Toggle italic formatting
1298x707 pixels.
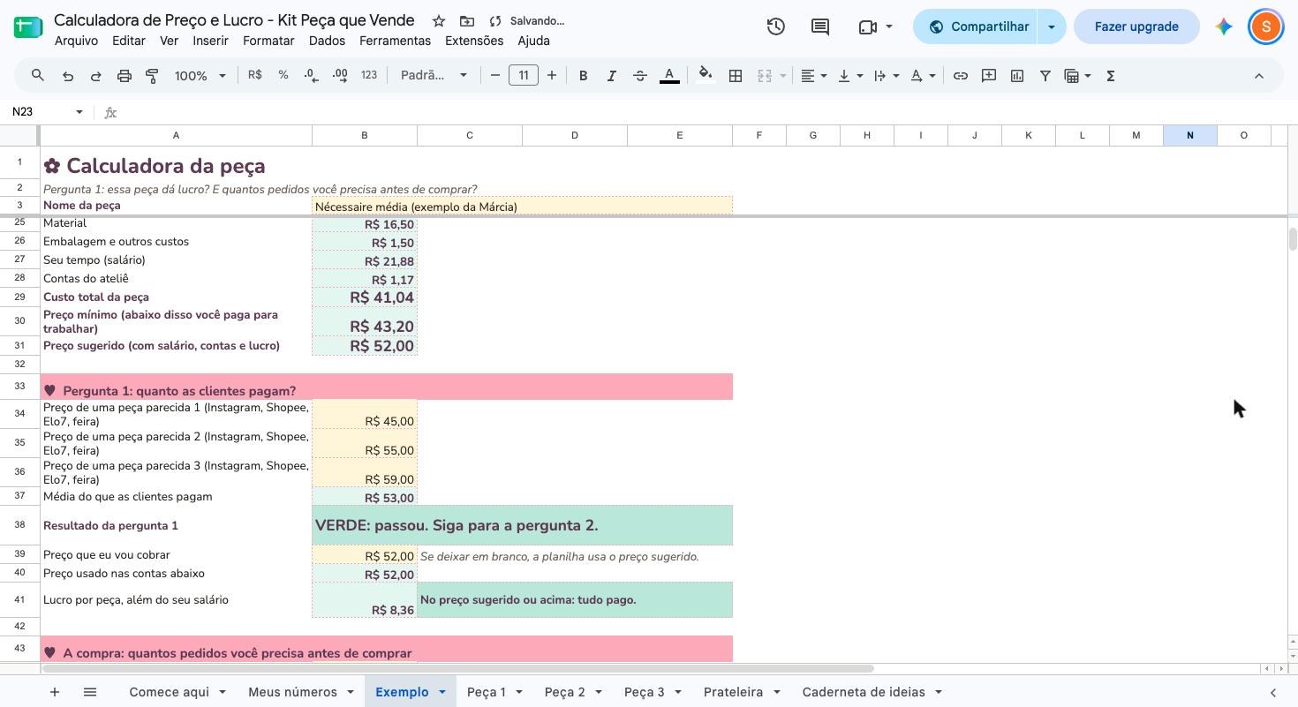tap(611, 76)
